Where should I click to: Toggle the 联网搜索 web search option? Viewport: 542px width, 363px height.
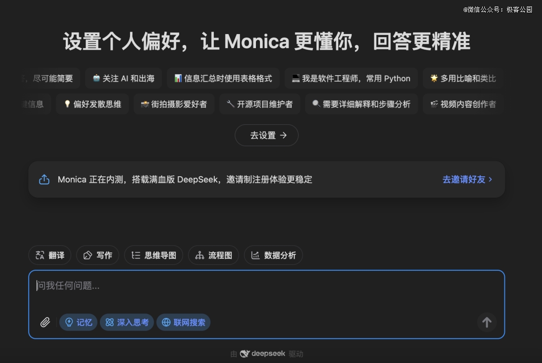(x=184, y=322)
